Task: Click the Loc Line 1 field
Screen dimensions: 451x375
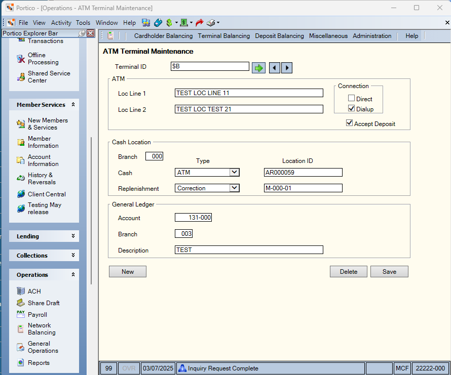Action: point(249,93)
